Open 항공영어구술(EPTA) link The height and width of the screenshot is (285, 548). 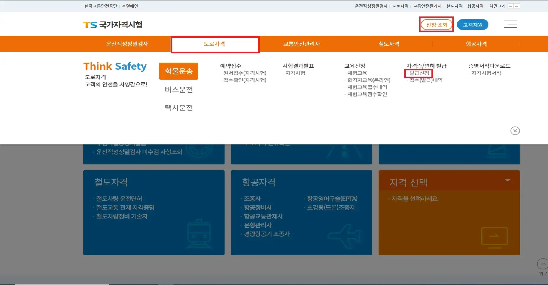click(332, 199)
